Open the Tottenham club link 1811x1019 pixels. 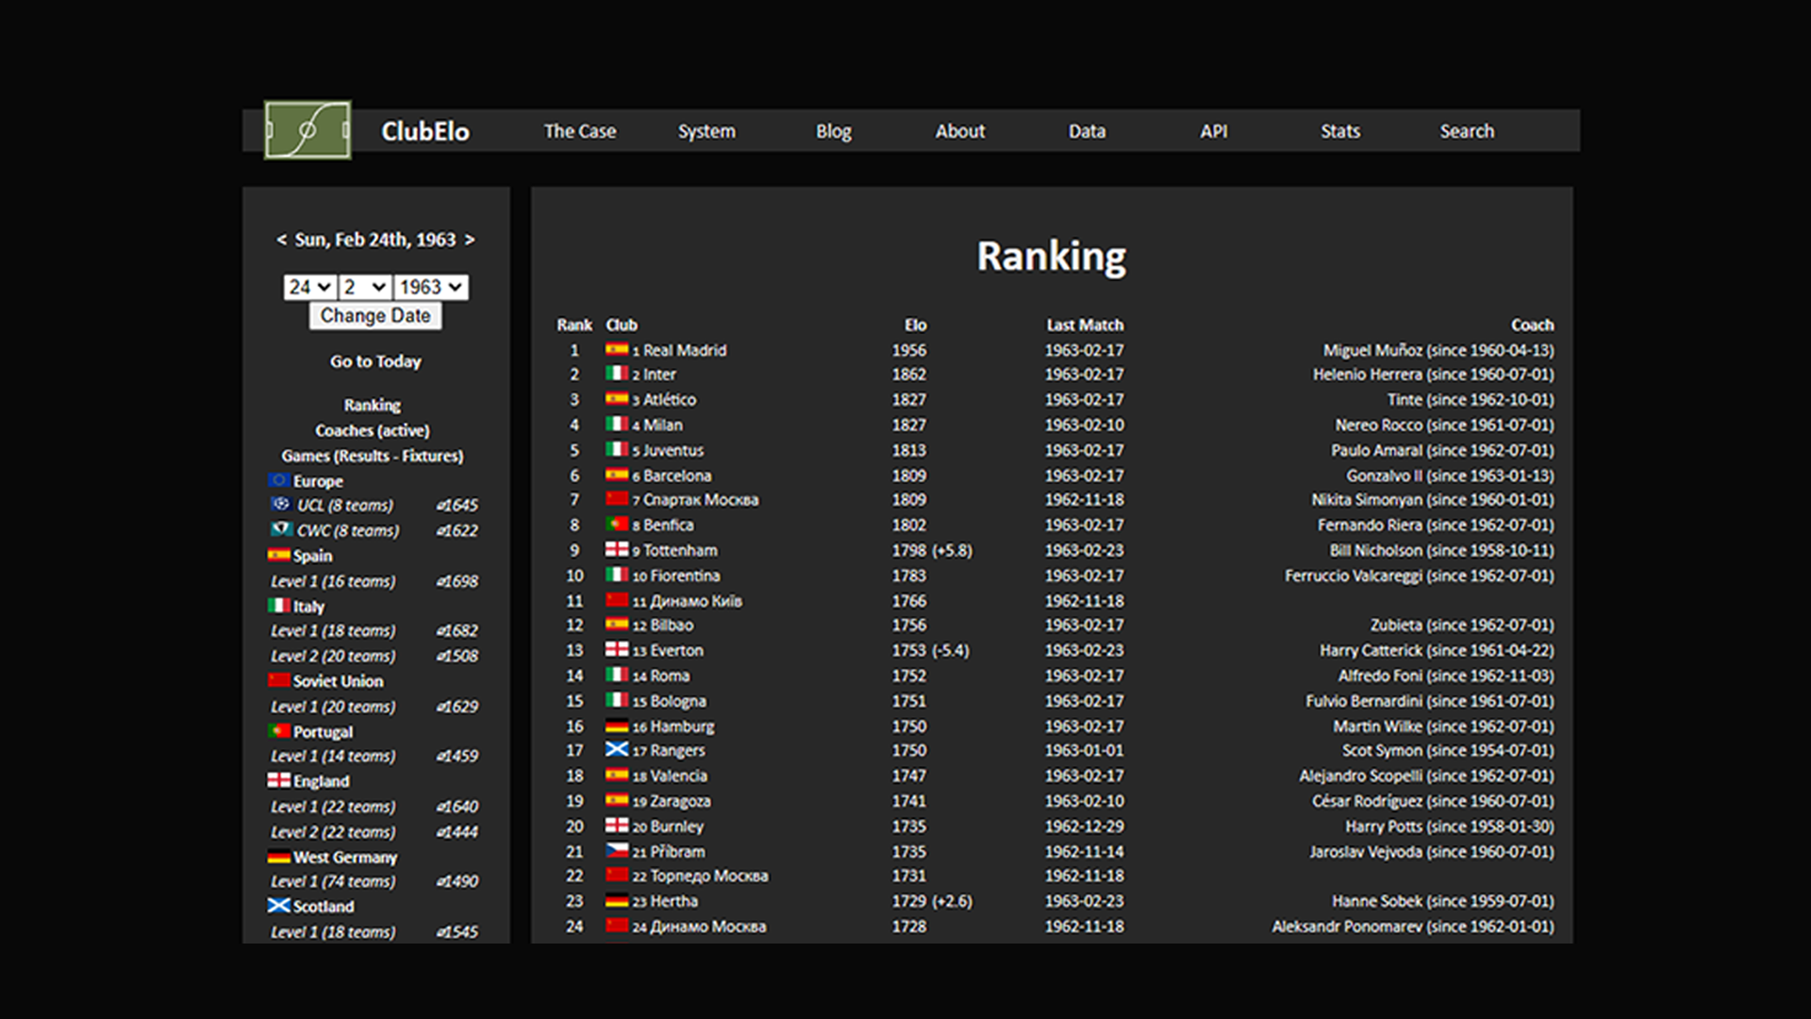coord(680,550)
